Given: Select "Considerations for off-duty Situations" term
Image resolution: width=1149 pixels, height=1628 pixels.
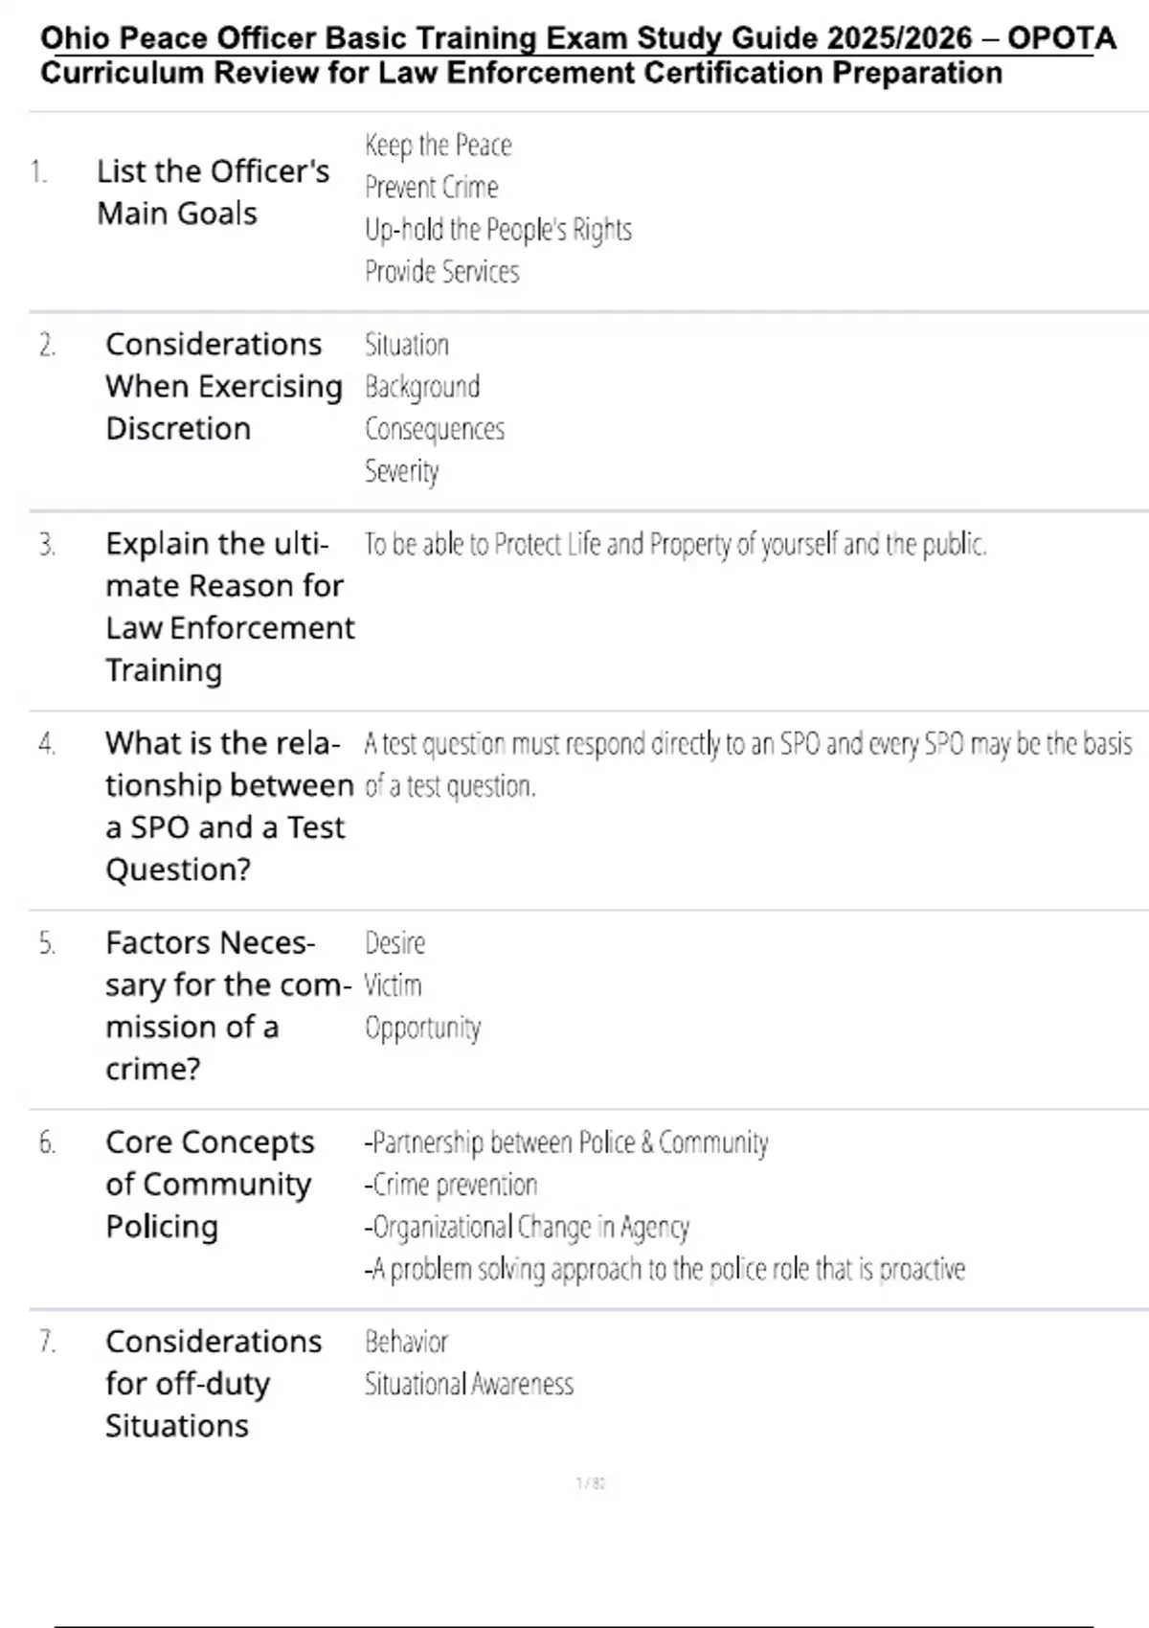Looking at the screenshot, I should click(x=214, y=1383).
